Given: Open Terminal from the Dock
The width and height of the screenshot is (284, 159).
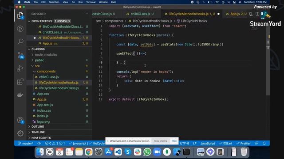Looking at the screenshot, I should point(186,152).
